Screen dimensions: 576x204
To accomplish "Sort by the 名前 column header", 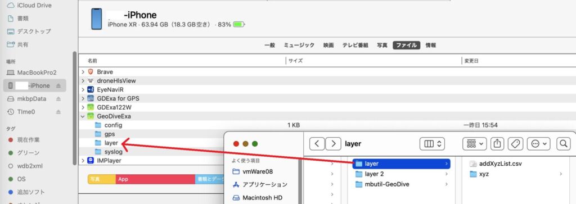I will click(92, 61).
